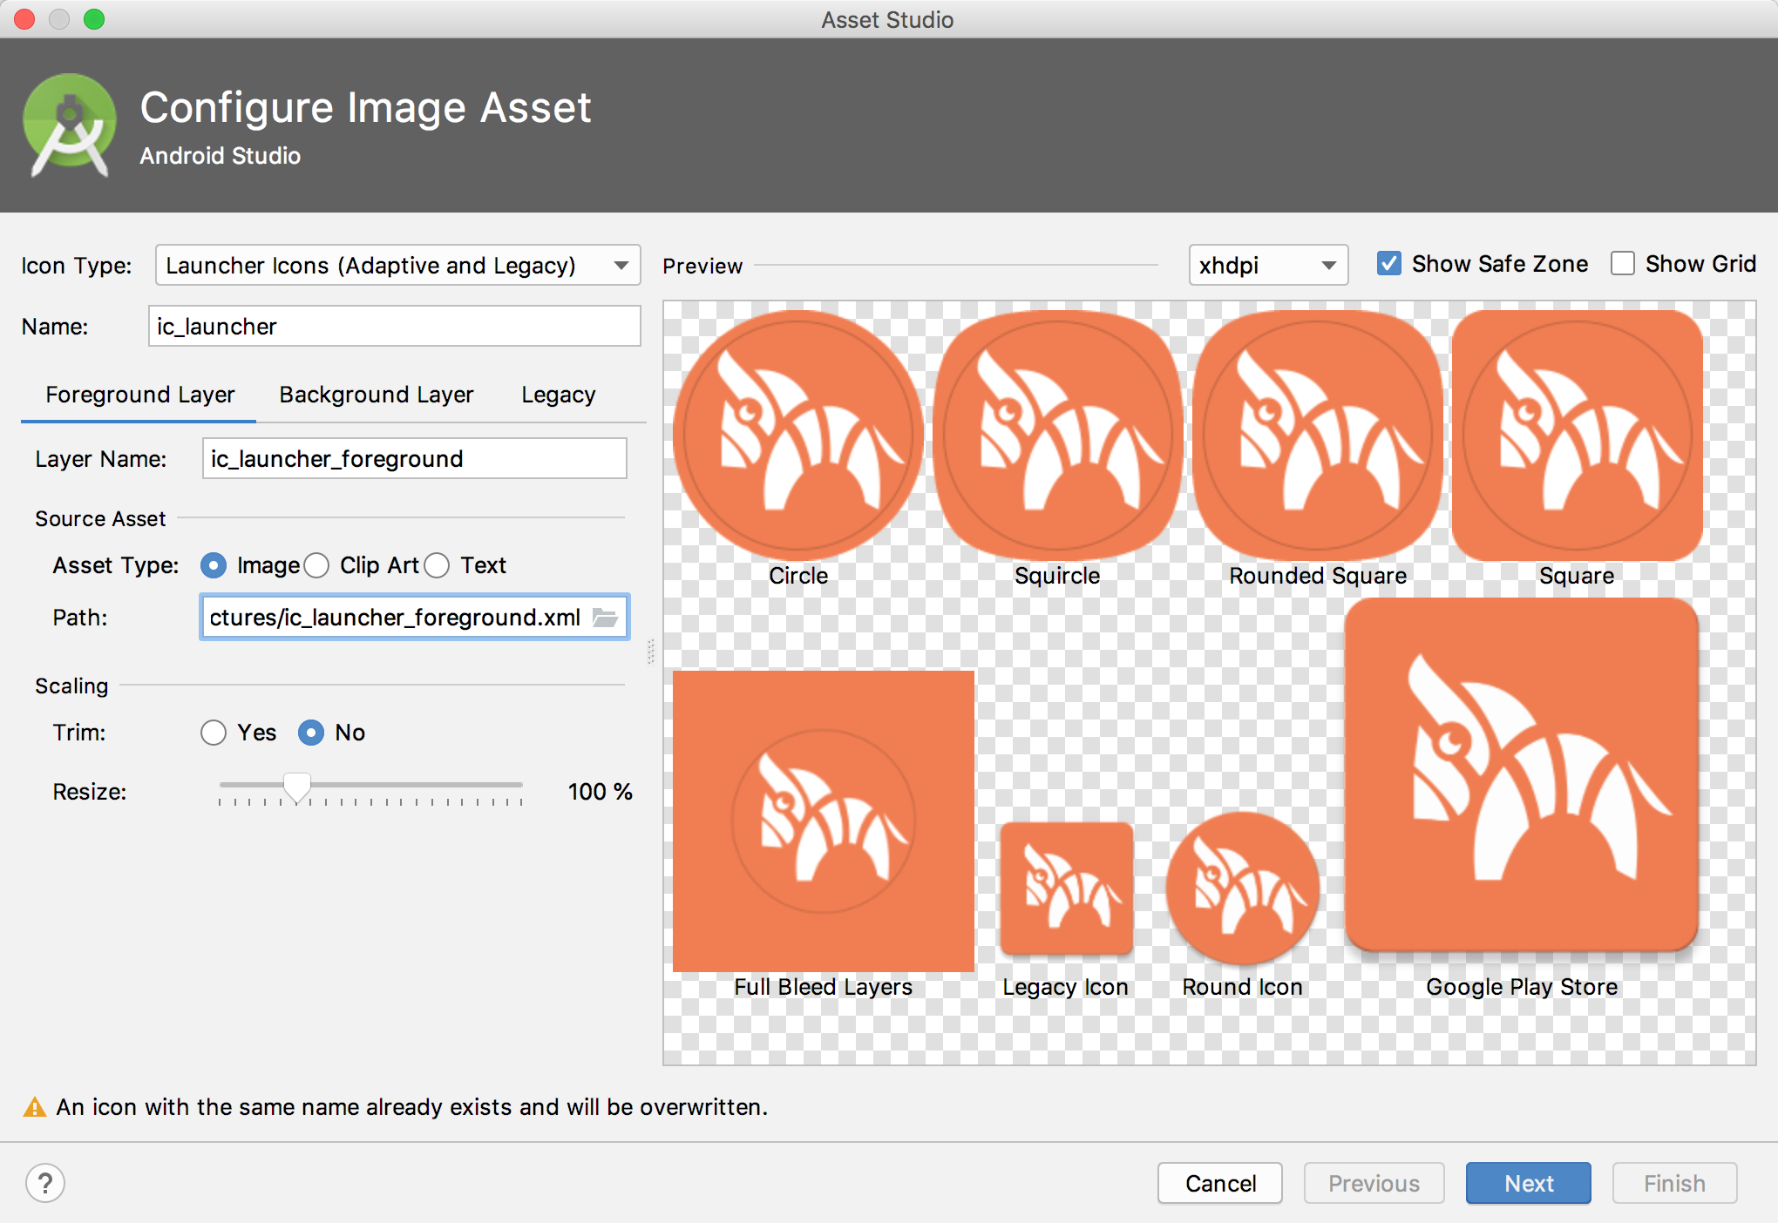Screen dimensions: 1778x1223
Task: Disable the Show Safe Zone checkbox
Action: tap(1388, 263)
